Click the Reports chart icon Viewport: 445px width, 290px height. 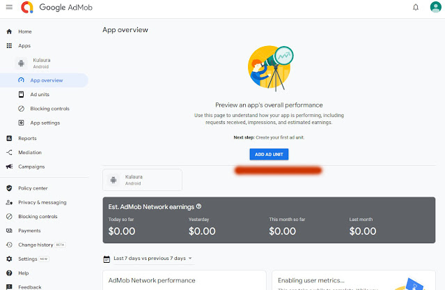[x=9, y=138]
